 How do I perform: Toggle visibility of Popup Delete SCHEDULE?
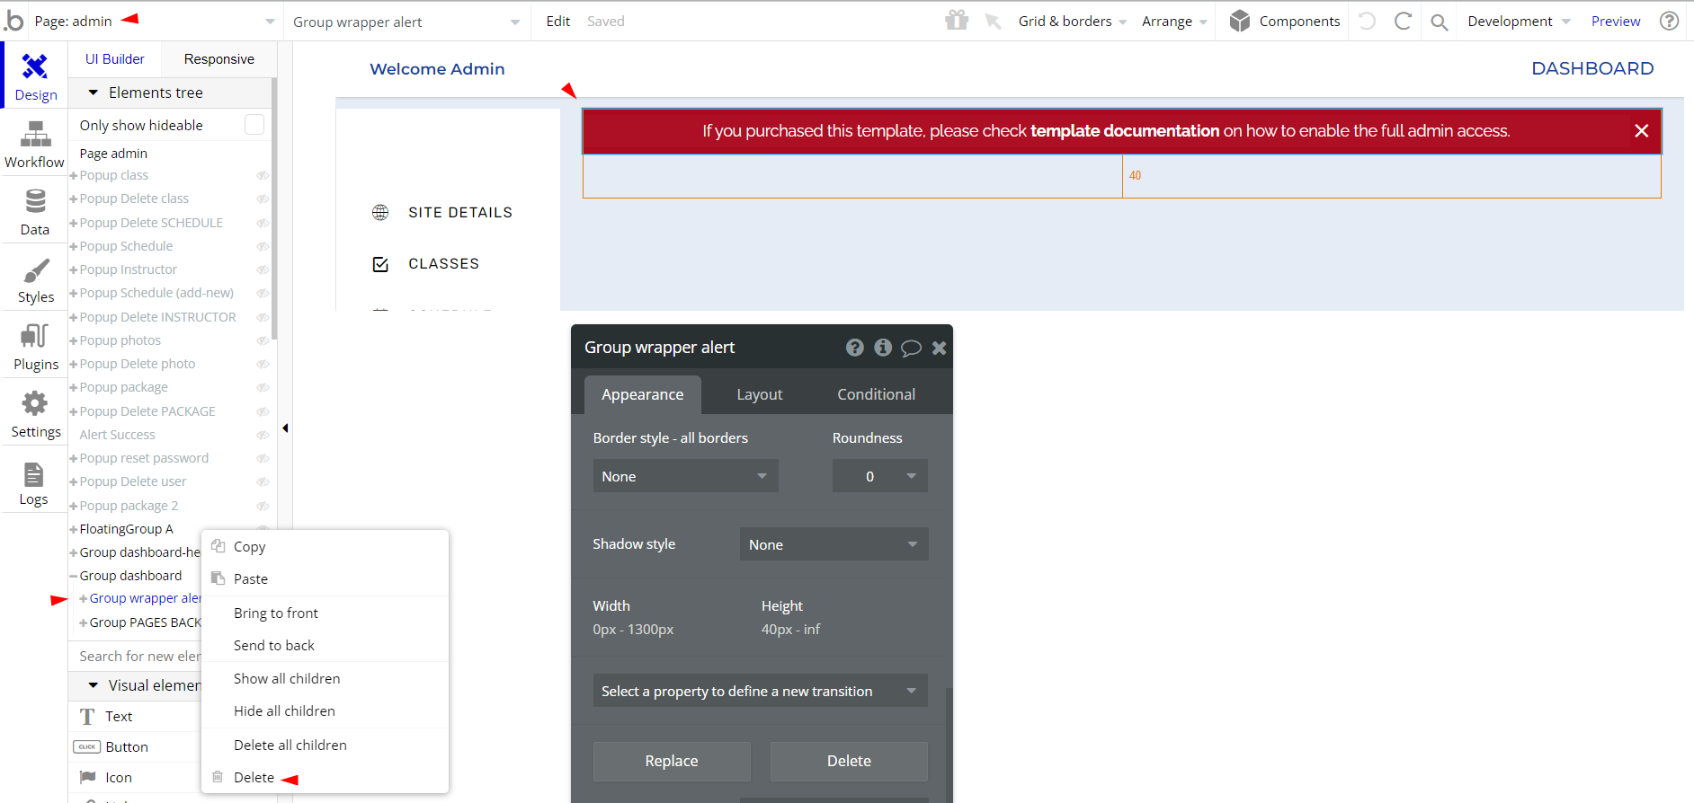263,223
